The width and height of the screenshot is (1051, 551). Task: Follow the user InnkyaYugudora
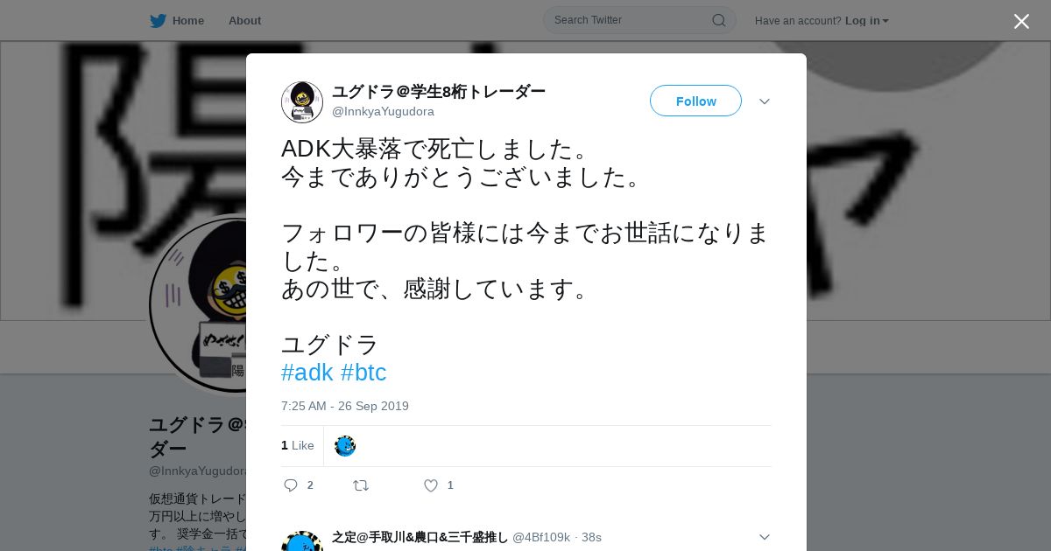tap(695, 101)
